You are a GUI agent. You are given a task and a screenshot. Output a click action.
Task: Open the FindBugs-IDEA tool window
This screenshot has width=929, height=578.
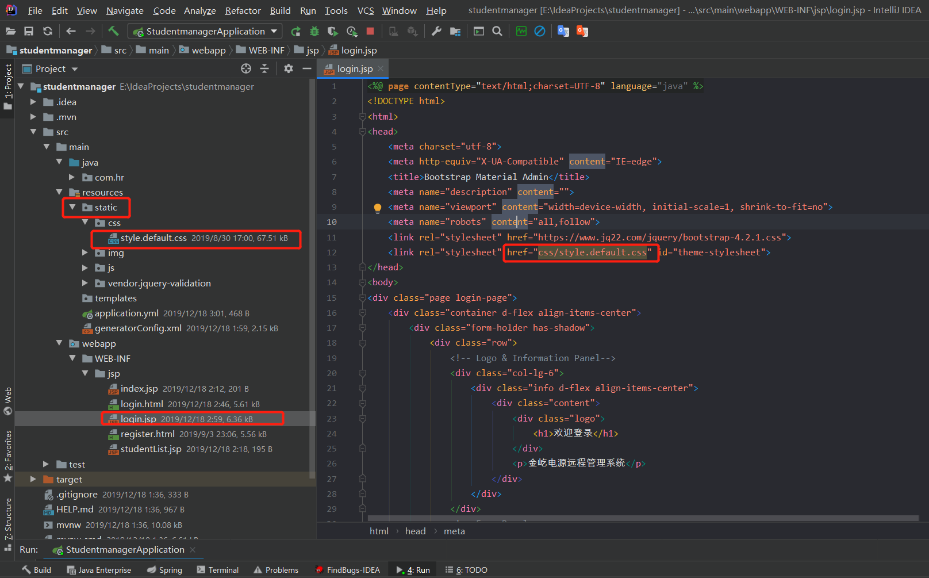347,570
